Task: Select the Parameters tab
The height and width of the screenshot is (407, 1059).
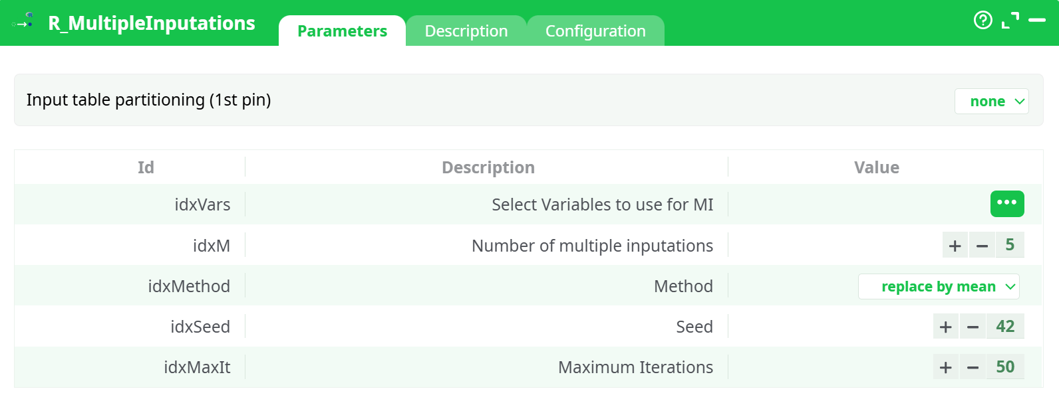Action: [342, 31]
